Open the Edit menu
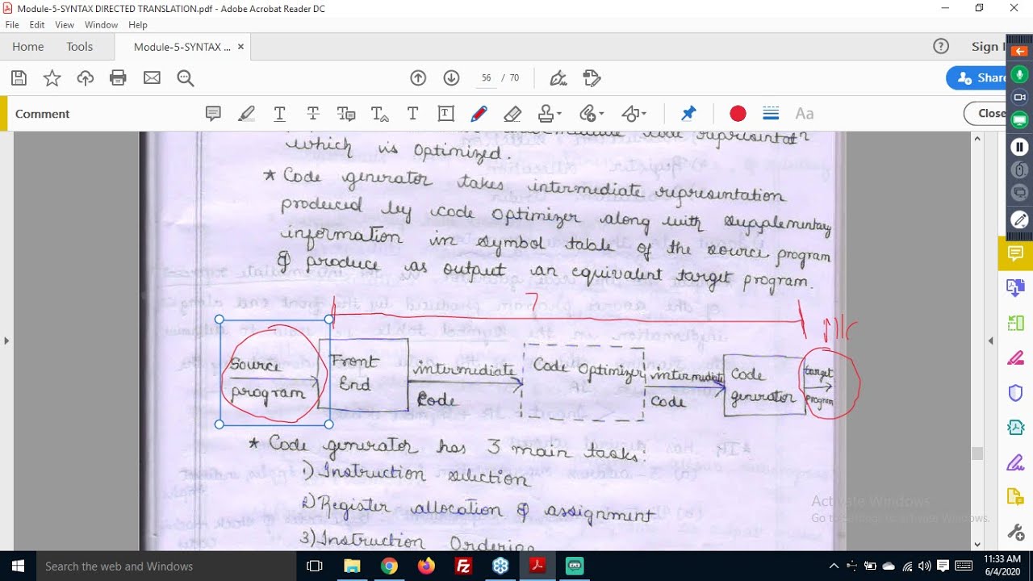This screenshot has width=1033, height=581. point(37,25)
